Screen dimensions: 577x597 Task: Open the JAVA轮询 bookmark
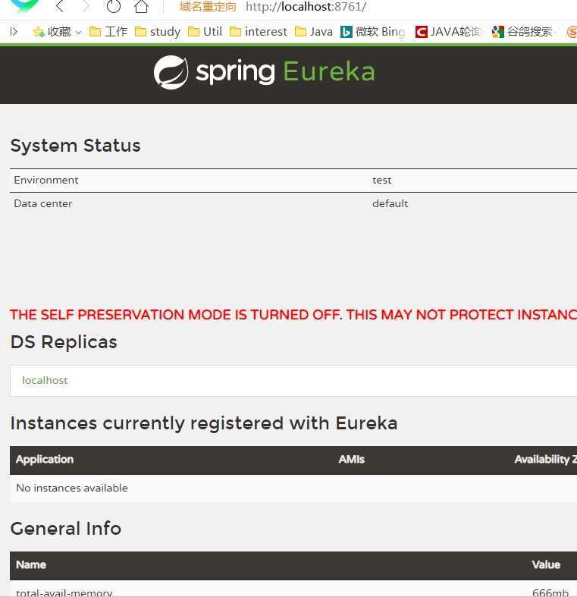click(x=448, y=32)
